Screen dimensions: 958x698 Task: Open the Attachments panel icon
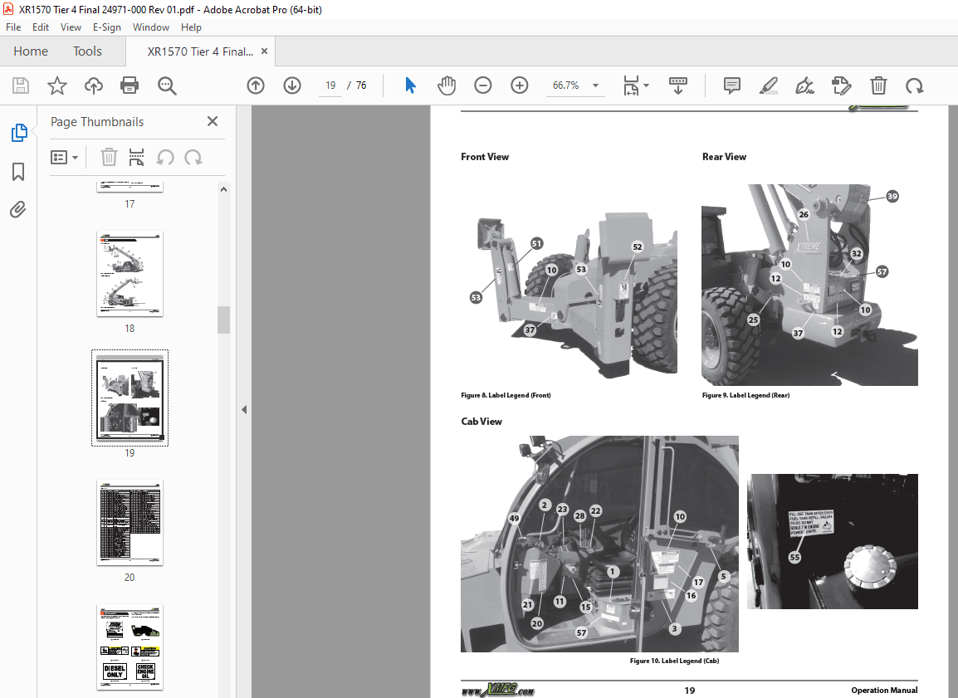(x=18, y=209)
